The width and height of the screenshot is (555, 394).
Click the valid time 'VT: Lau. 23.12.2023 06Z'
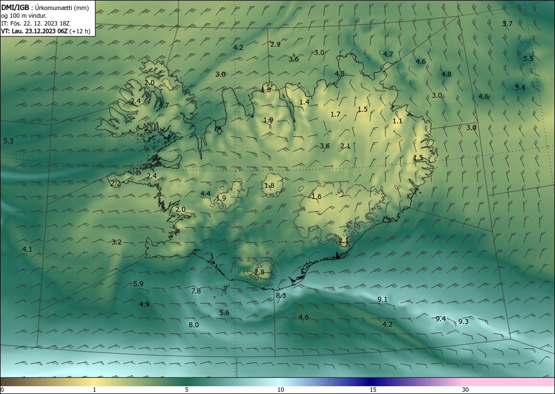click(x=34, y=31)
